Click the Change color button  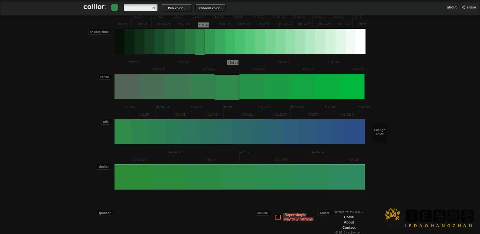tap(379, 132)
